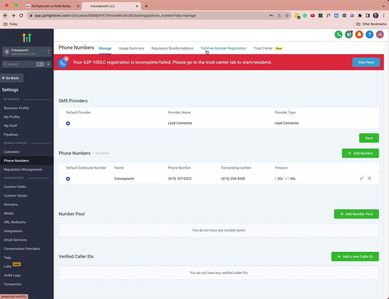Close the Futureproofx LLC browser tab
Image resolution: width=389 pixels, height=299 pixels.
[x=137, y=6]
